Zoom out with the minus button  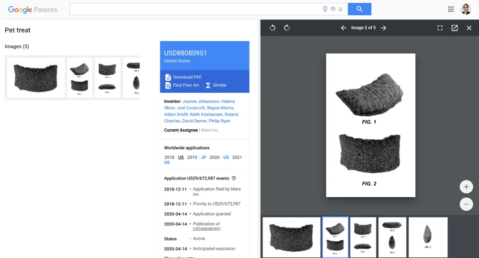[x=466, y=204]
